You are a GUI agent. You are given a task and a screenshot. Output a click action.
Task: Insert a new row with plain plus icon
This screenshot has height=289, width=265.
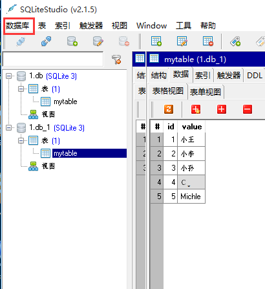[x=222, y=109]
